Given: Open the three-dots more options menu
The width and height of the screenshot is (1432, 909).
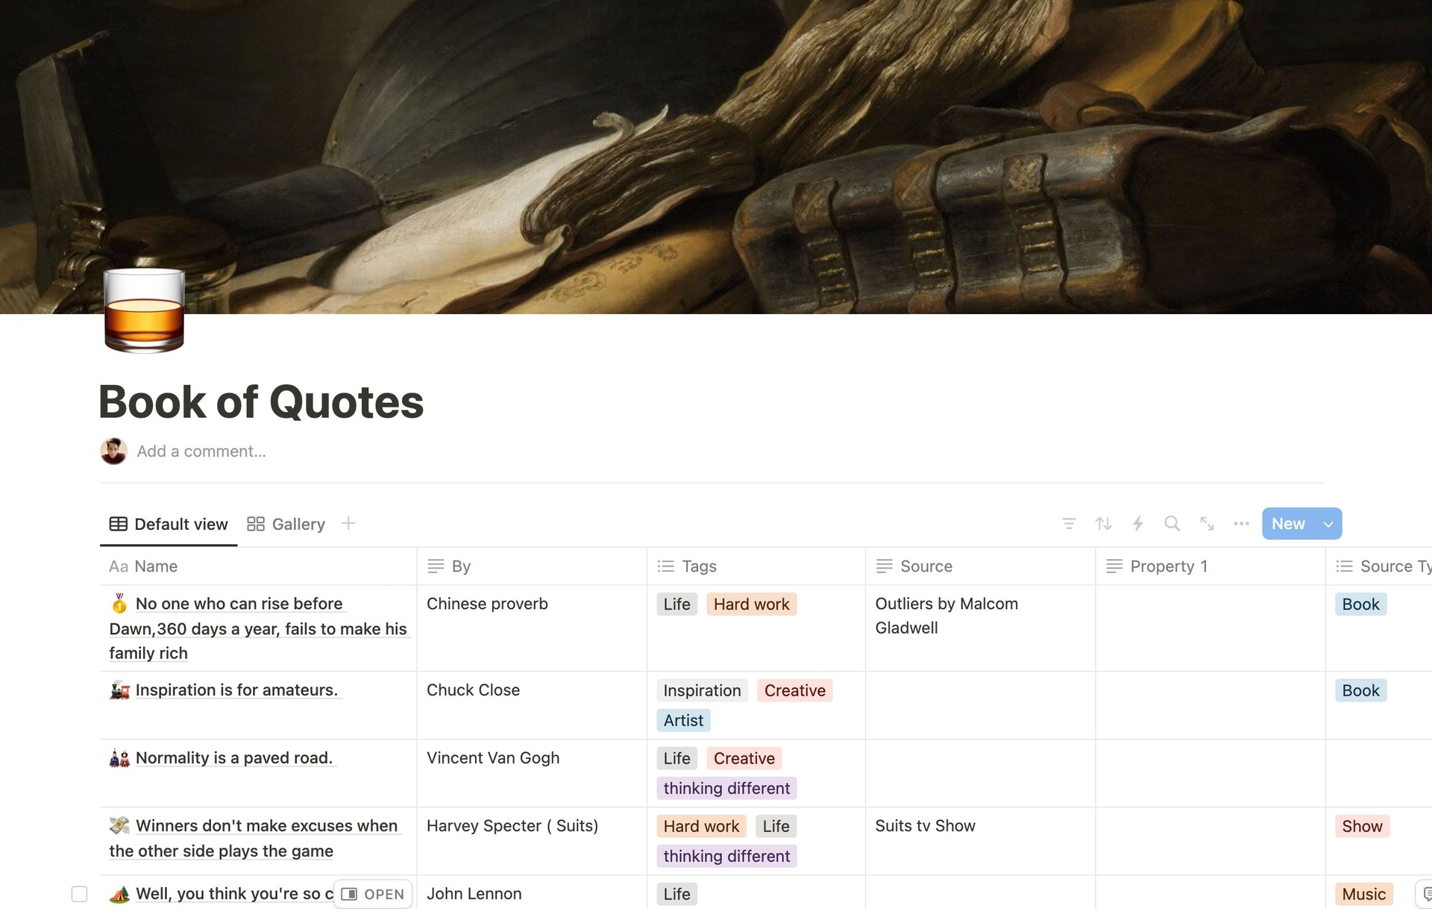Looking at the screenshot, I should [1241, 524].
